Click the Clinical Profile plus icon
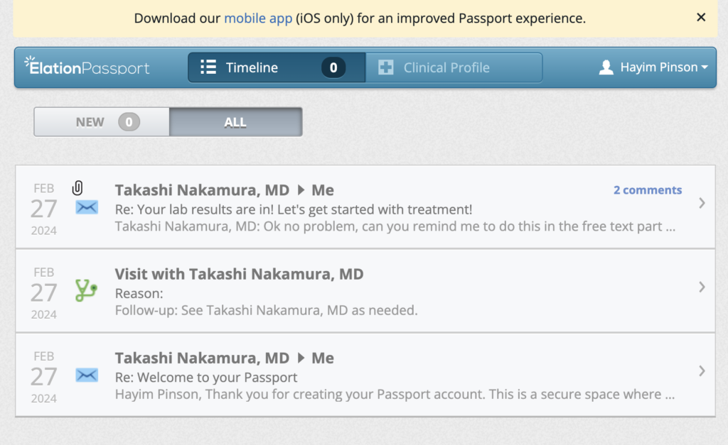Screen dimensions: 728x445 coord(386,67)
